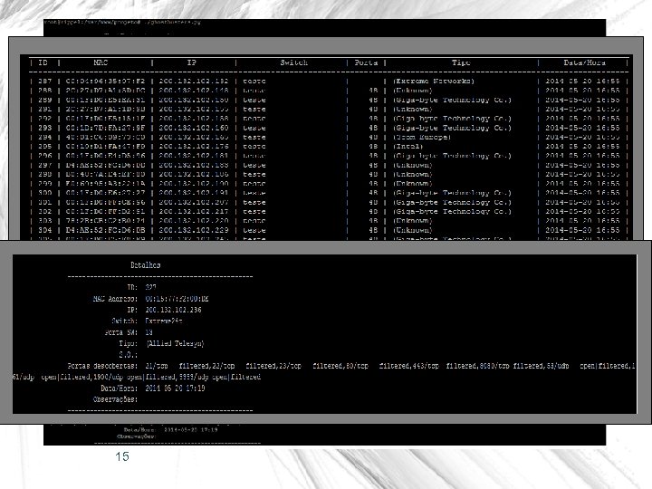
Task: Click IP value '200.132.102.236' in Detalhes
Action: (173, 310)
